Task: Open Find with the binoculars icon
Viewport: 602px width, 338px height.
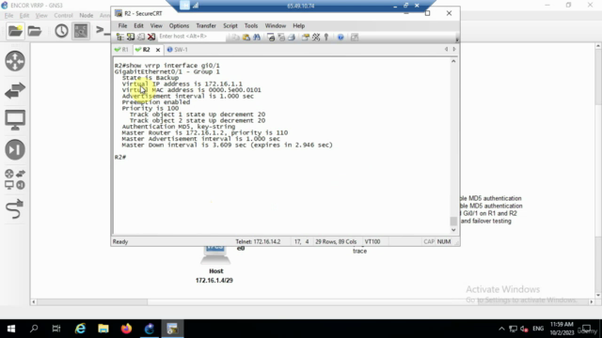Action: coord(257,37)
